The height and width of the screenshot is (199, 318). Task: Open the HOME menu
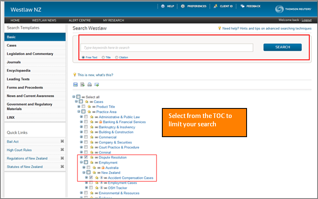tap(15, 20)
